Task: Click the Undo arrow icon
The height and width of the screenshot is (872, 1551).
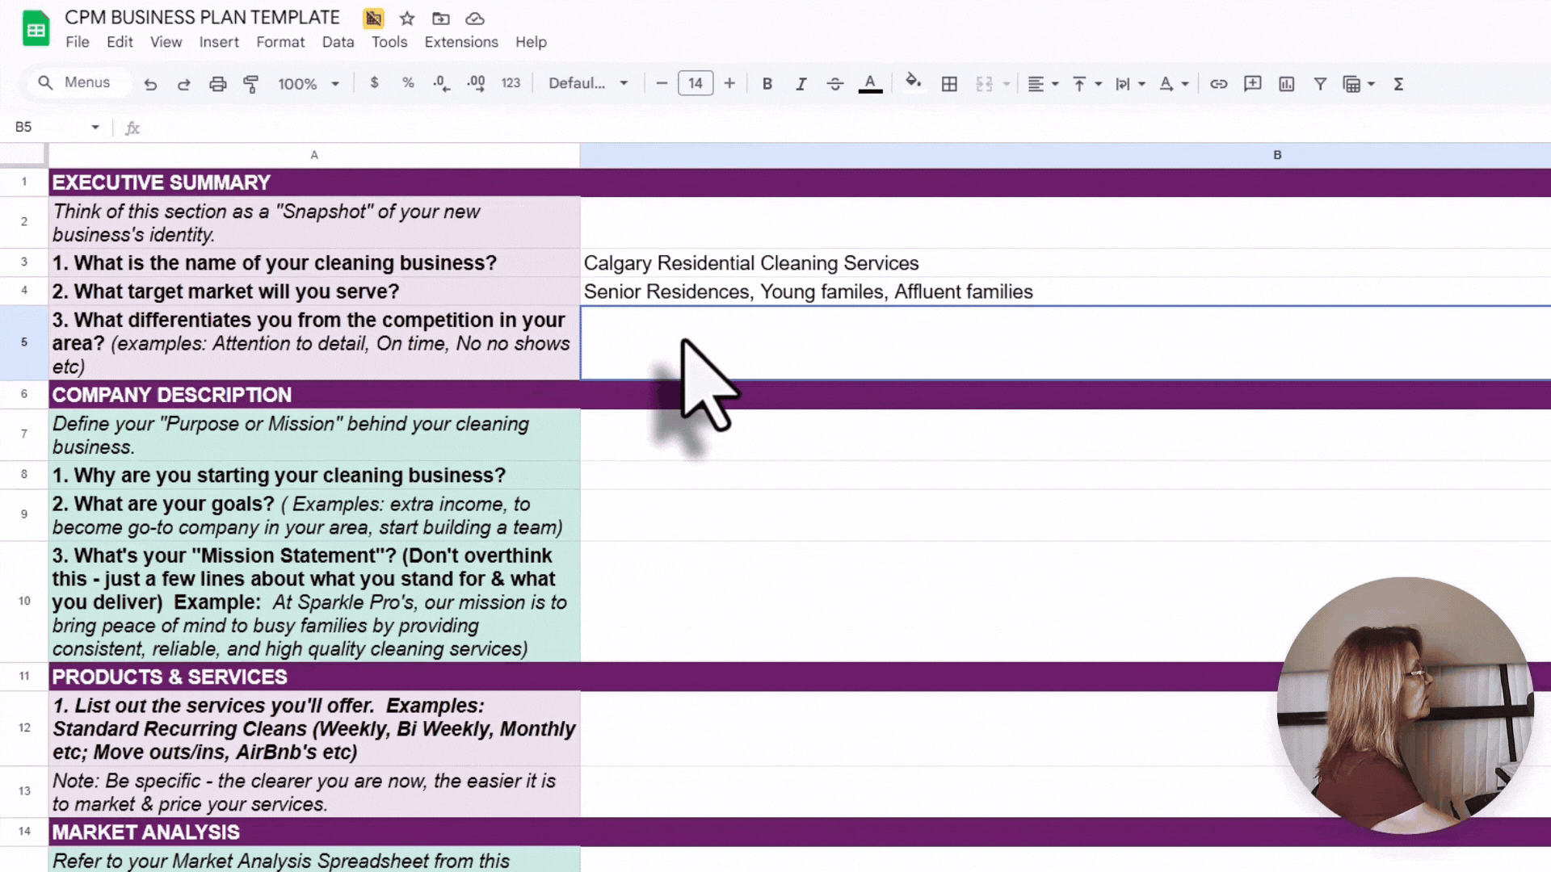Action: [150, 84]
